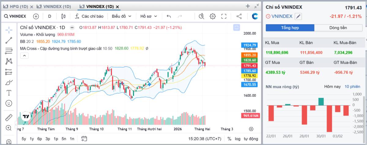Set the time range to 6p
This screenshot has width=367, height=145.
[40, 139]
